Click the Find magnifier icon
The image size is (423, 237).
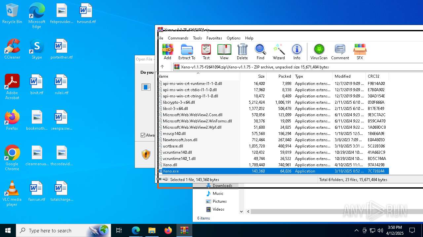pos(260,52)
